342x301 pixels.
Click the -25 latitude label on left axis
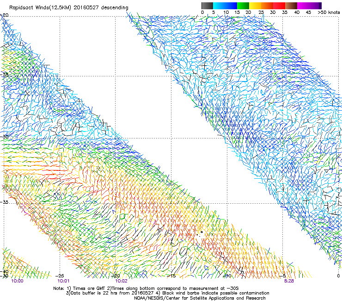point(5,75)
